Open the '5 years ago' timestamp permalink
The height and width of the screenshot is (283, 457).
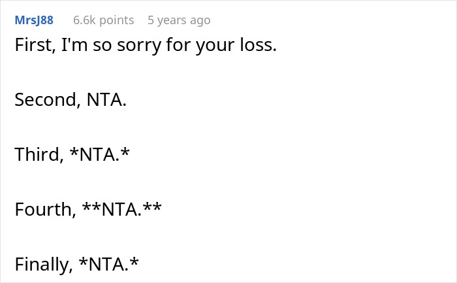pos(179,20)
